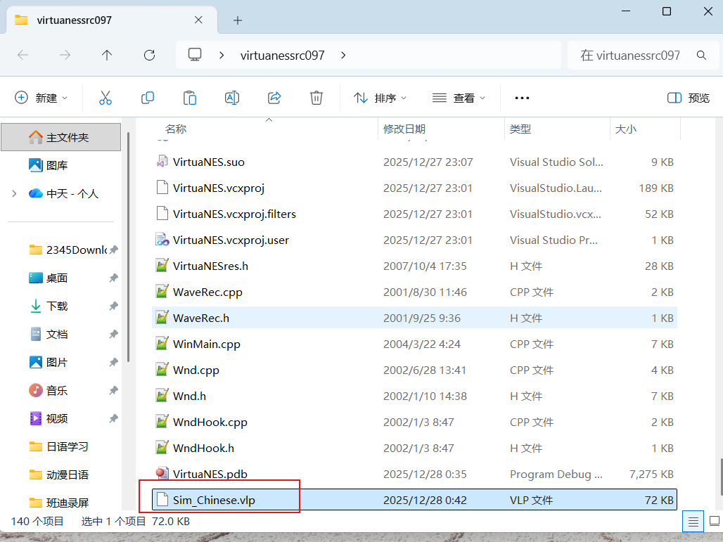
Task: Click the Videos icon in sidebar
Action: coord(35,418)
